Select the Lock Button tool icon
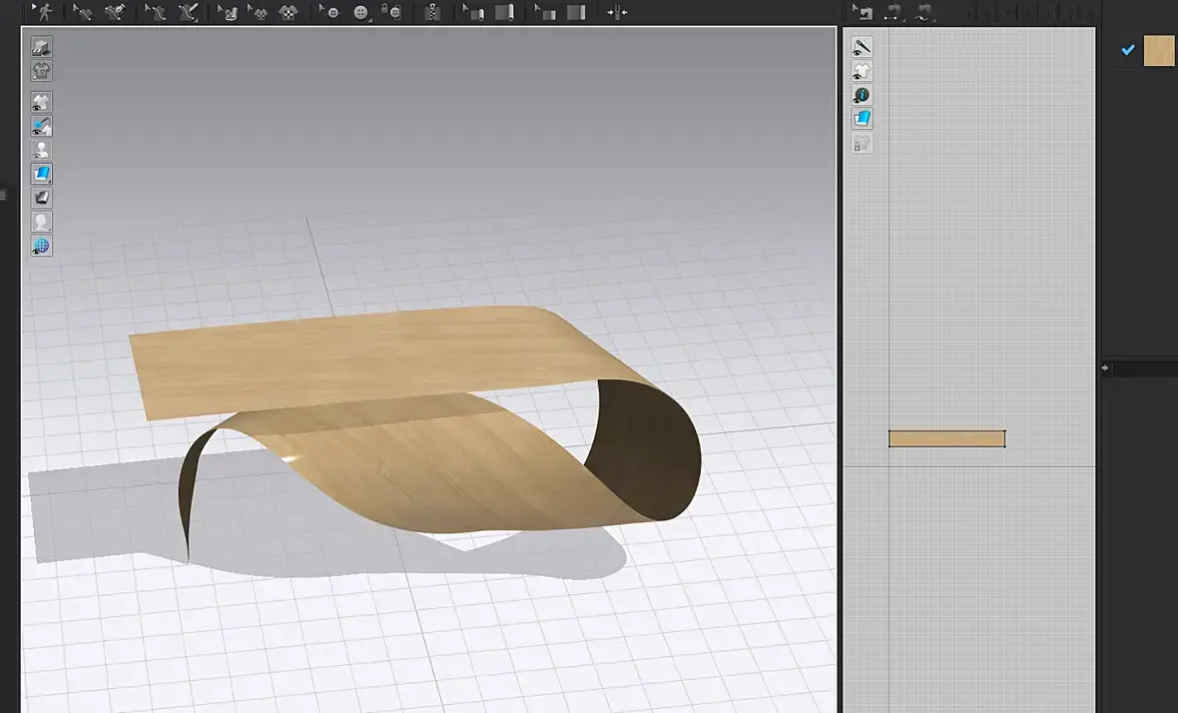The width and height of the screenshot is (1178, 713). coord(393,12)
